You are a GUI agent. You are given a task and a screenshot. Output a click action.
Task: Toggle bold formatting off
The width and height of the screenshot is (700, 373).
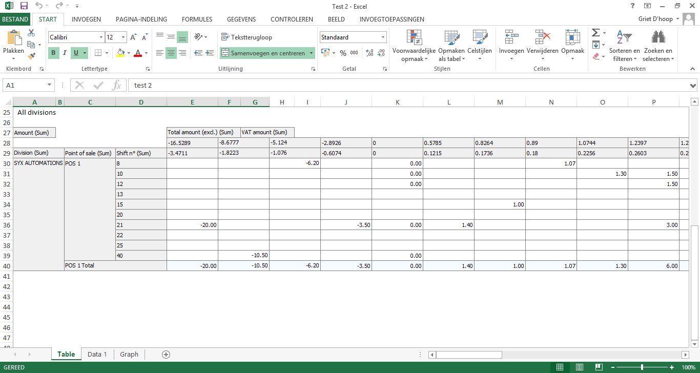coord(53,53)
